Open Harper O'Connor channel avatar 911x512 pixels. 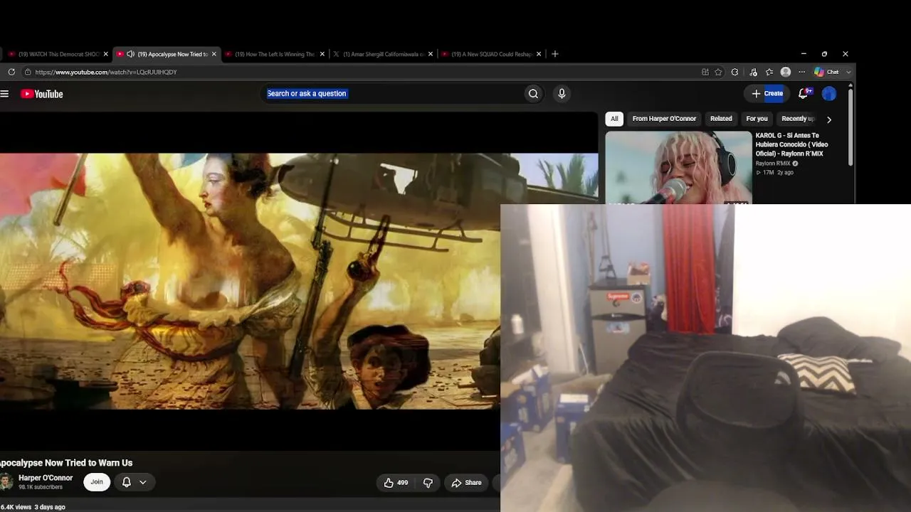[x=6, y=482]
